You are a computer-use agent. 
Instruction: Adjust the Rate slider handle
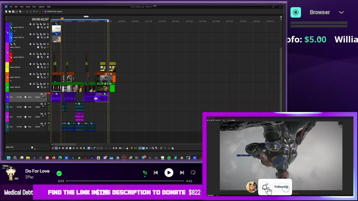[x=32, y=147]
